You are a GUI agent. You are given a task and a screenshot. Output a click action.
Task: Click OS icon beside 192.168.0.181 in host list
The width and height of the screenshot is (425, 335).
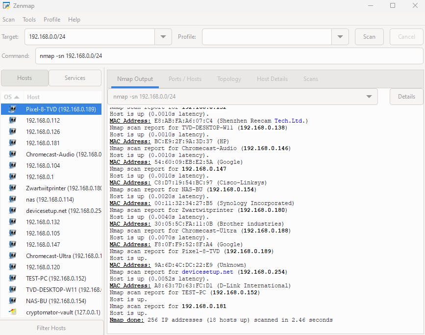click(12, 143)
